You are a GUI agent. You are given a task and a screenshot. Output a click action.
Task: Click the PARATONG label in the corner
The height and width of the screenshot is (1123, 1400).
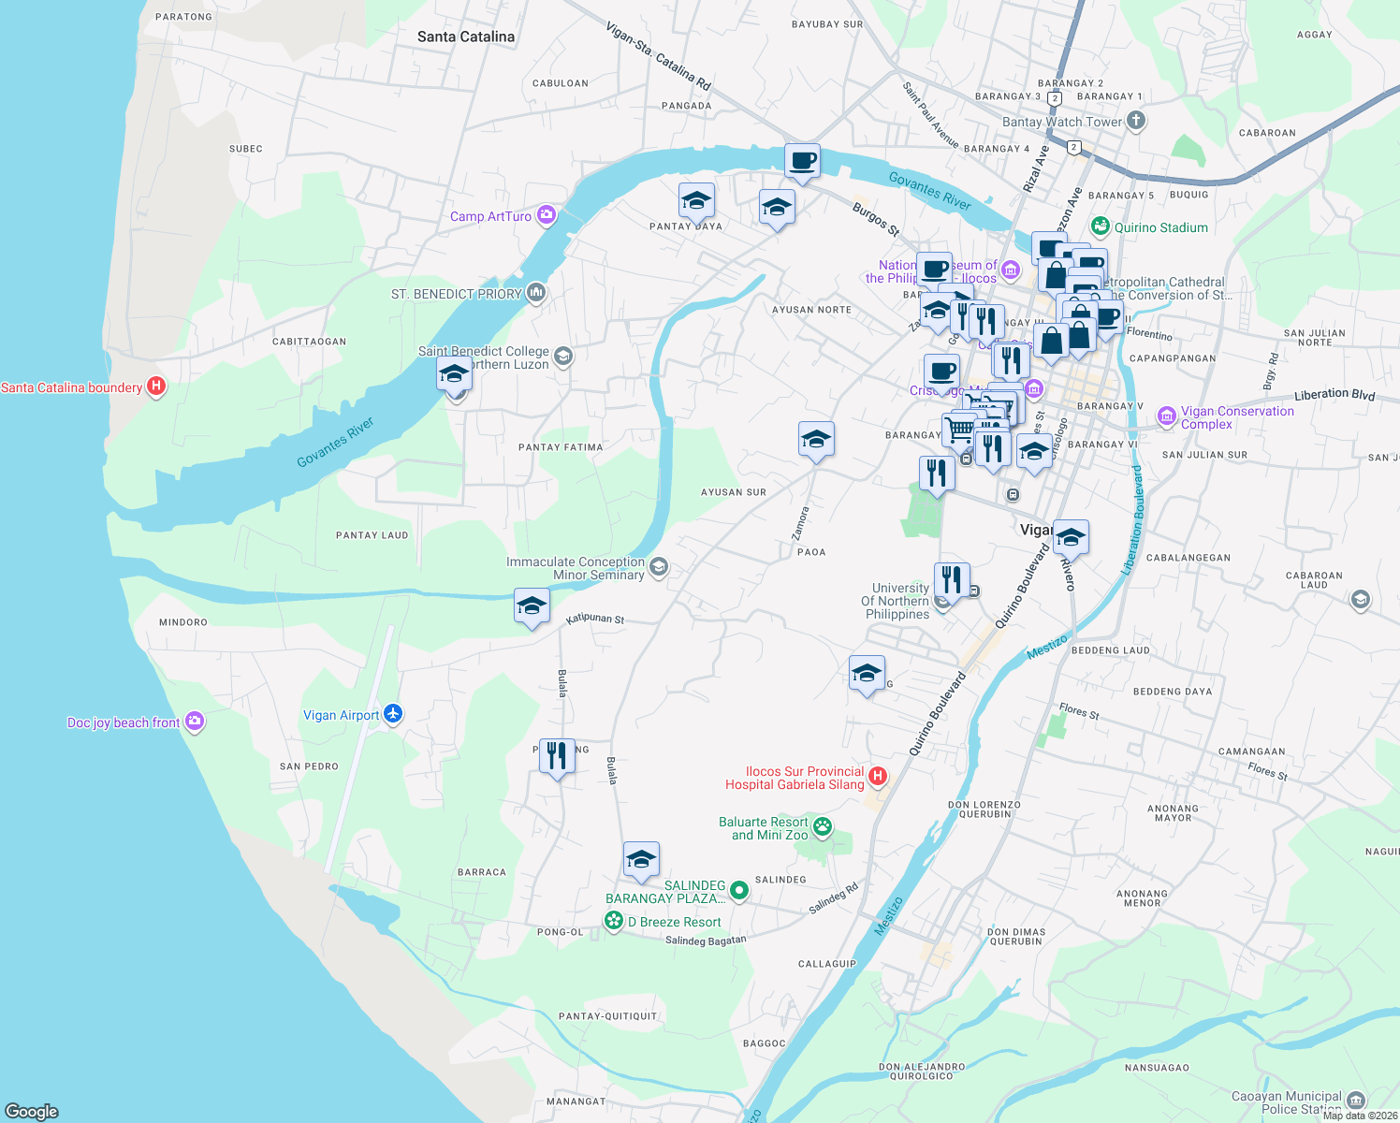click(183, 17)
